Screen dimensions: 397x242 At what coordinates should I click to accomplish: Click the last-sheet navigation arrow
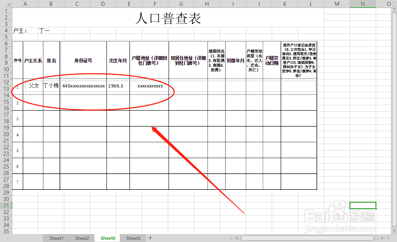(35, 238)
